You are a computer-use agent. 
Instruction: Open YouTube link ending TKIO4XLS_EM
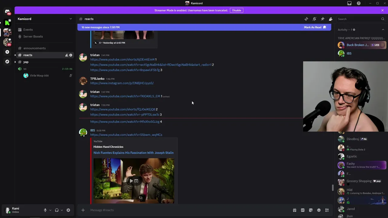(125, 96)
